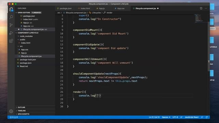Click Lifecycles class in the breadcrumb
The height and width of the screenshot is (123, 219).
click(96, 13)
